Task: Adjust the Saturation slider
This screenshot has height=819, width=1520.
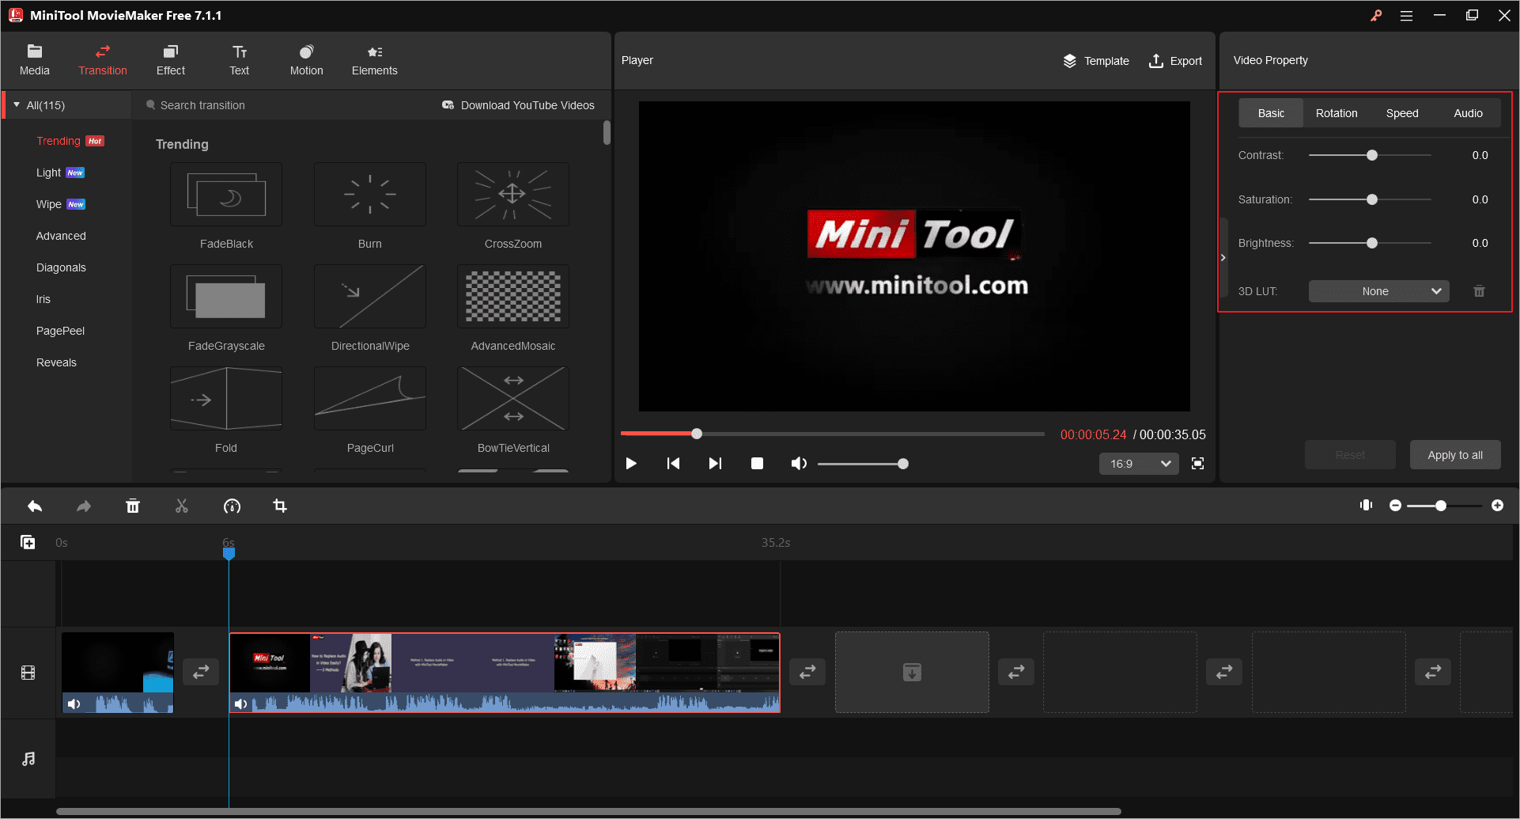Action: [x=1370, y=199]
